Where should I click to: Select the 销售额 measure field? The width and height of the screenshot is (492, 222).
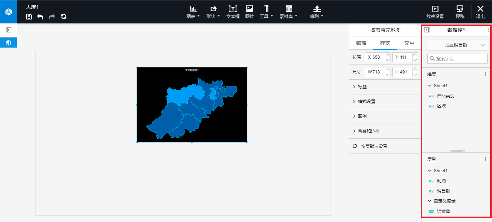coord(443,191)
